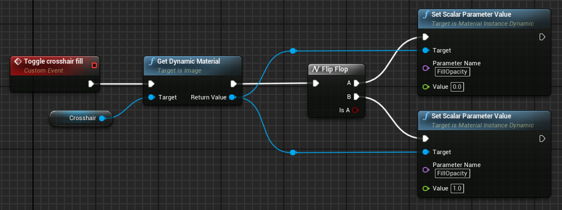
Task: Select the Flip Flop node header
Action: point(336,69)
